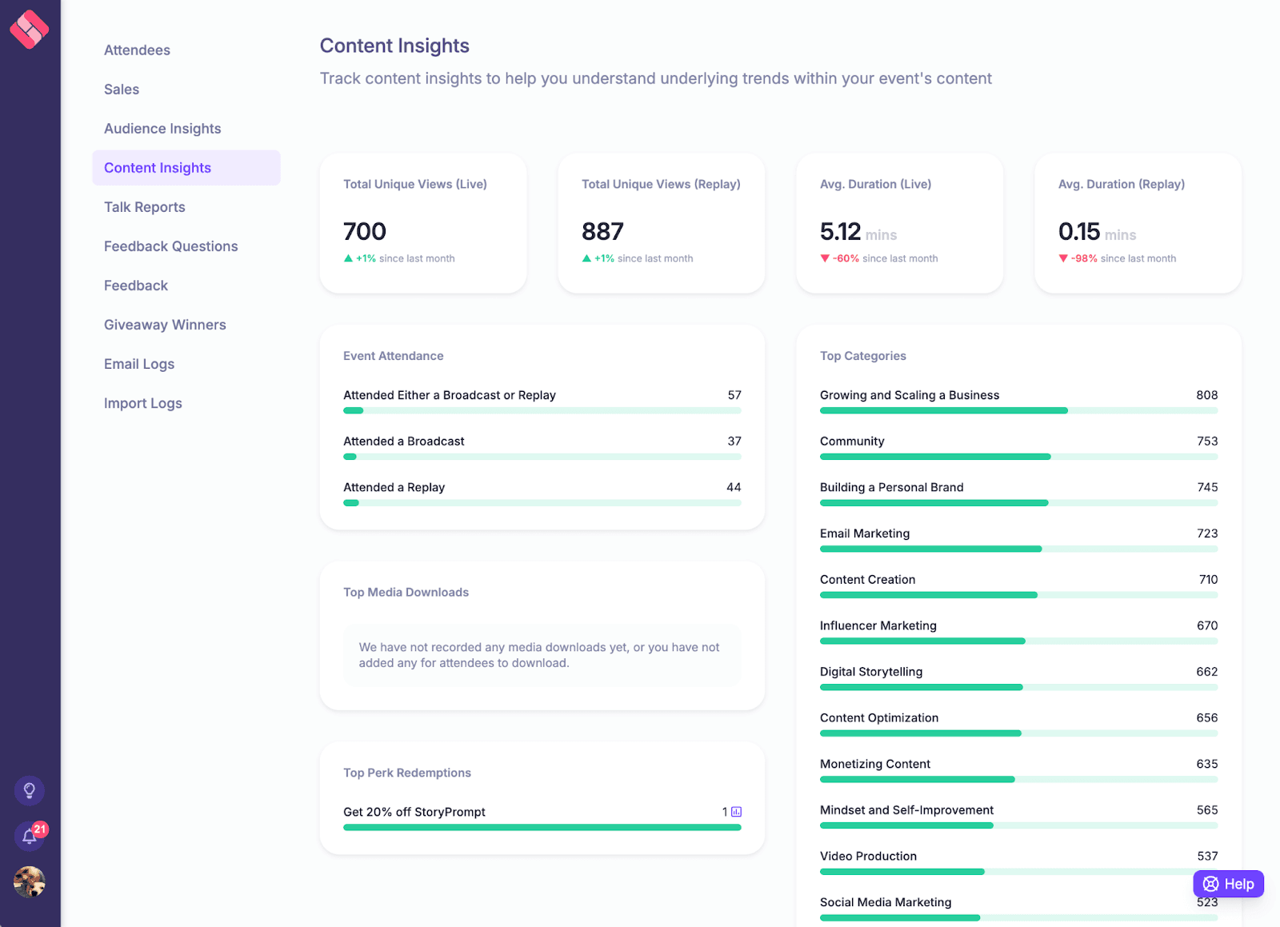
Task: Click the Total Unique Views (Live) card
Action: click(423, 223)
